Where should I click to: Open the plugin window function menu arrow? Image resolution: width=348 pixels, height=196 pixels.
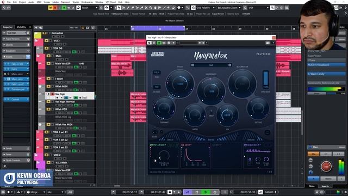pyautogui.click(x=274, y=43)
